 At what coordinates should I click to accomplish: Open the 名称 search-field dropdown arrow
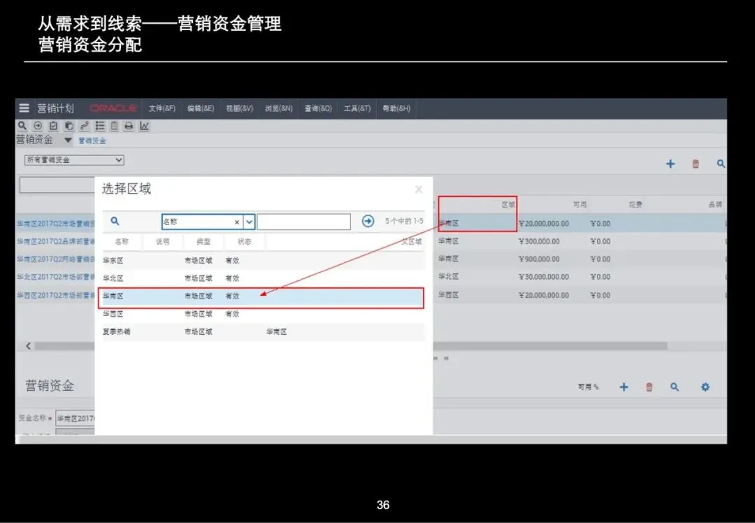[x=249, y=222]
